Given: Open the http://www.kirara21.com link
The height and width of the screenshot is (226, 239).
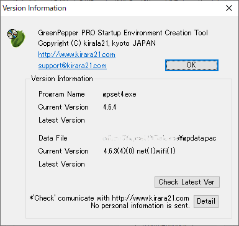Looking at the screenshot, I should click(x=77, y=54).
